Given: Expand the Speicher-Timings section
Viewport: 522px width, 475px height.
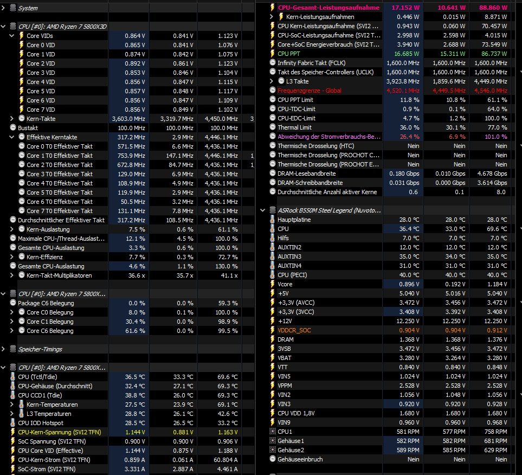Looking at the screenshot, I should 3,349.
